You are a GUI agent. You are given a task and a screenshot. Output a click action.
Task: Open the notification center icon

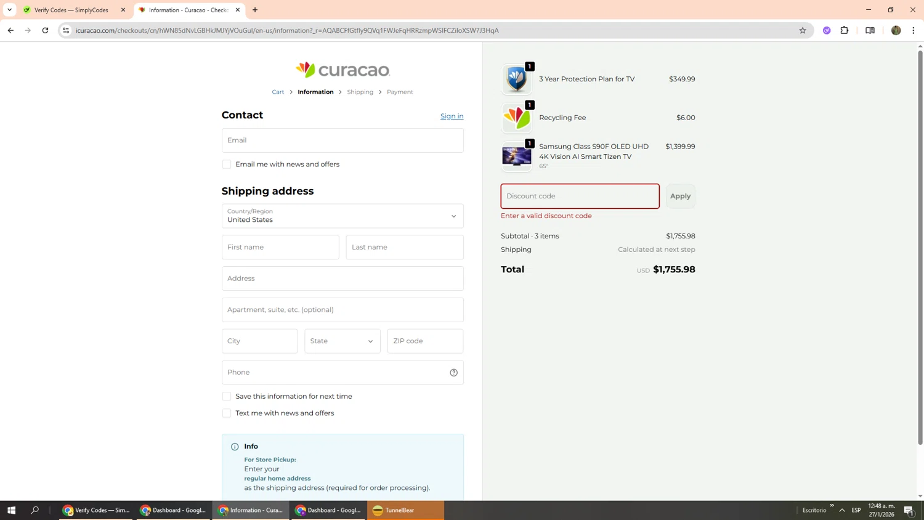[x=909, y=510]
